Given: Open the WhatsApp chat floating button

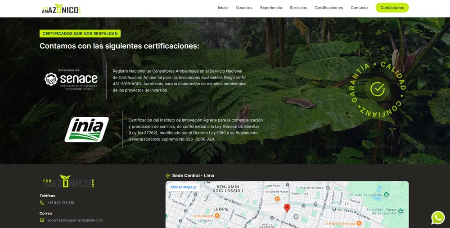Looking at the screenshot, I should (x=438, y=218).
